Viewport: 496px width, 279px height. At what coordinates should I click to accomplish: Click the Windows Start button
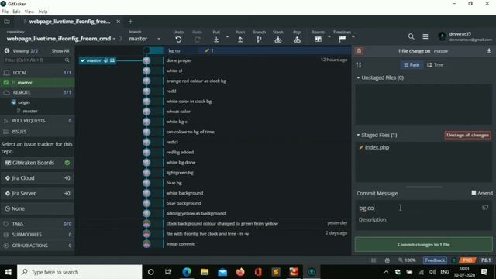[9, 272]
